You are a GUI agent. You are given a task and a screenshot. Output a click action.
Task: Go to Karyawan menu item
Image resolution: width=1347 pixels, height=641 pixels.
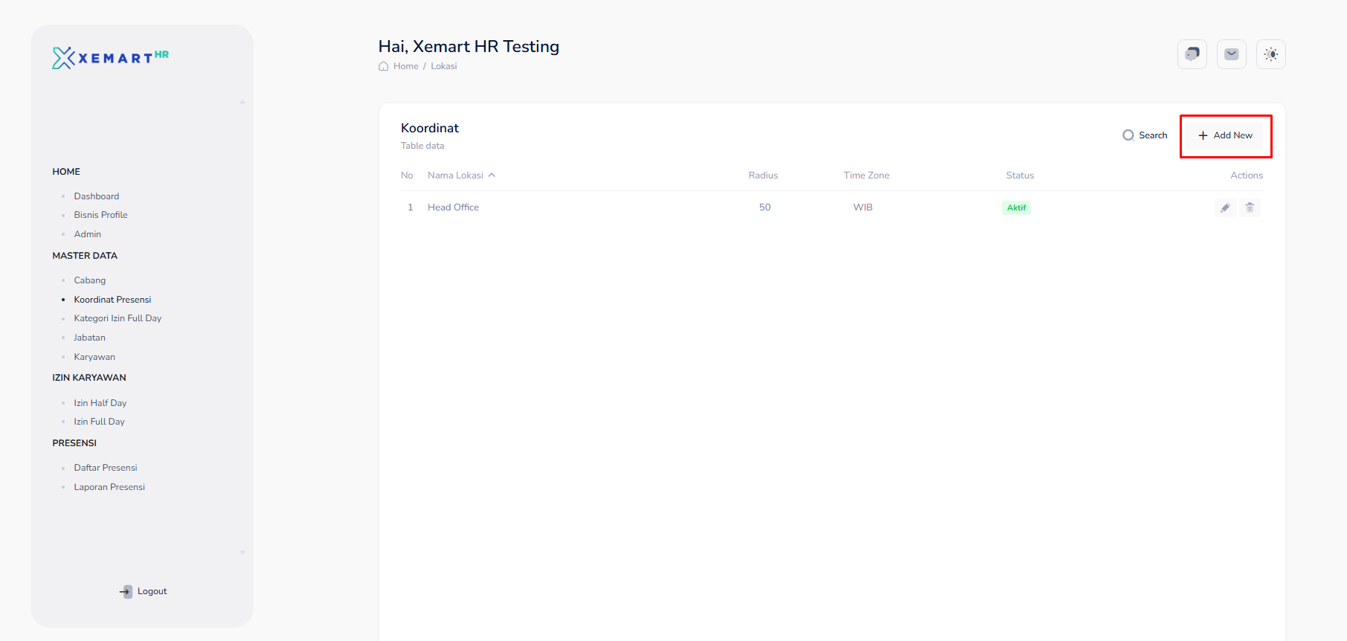click(x=94, y=357)
